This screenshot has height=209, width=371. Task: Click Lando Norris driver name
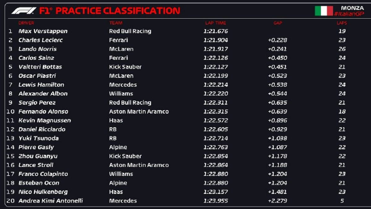[37, 49]
